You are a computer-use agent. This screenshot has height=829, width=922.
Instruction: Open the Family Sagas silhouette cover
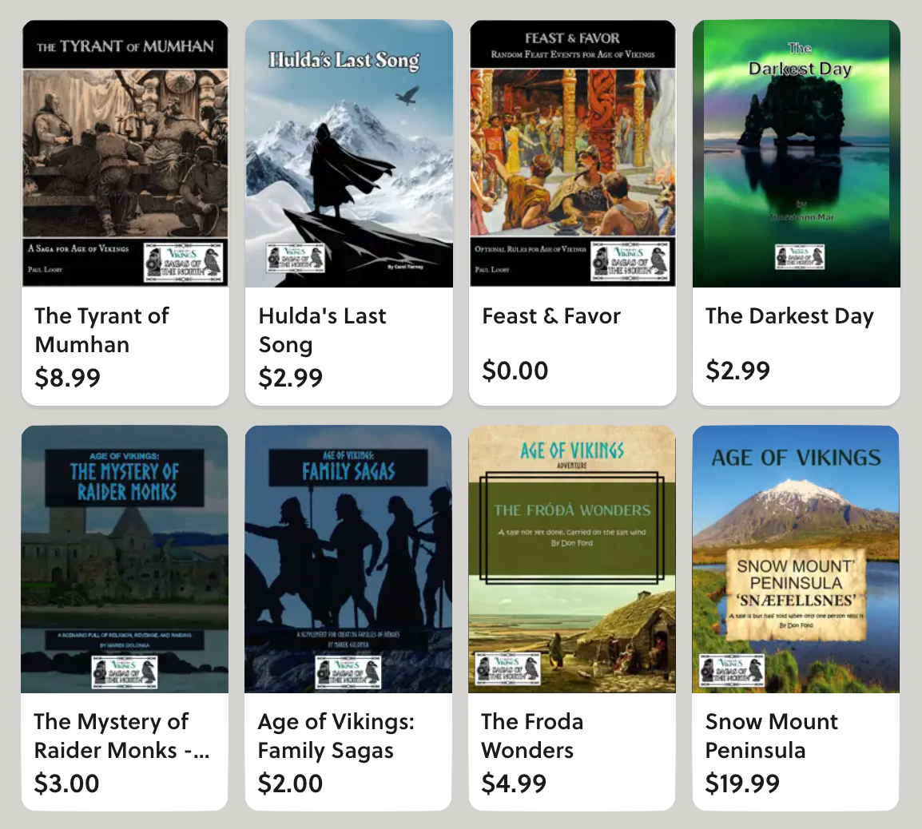(x=348, y=559)
